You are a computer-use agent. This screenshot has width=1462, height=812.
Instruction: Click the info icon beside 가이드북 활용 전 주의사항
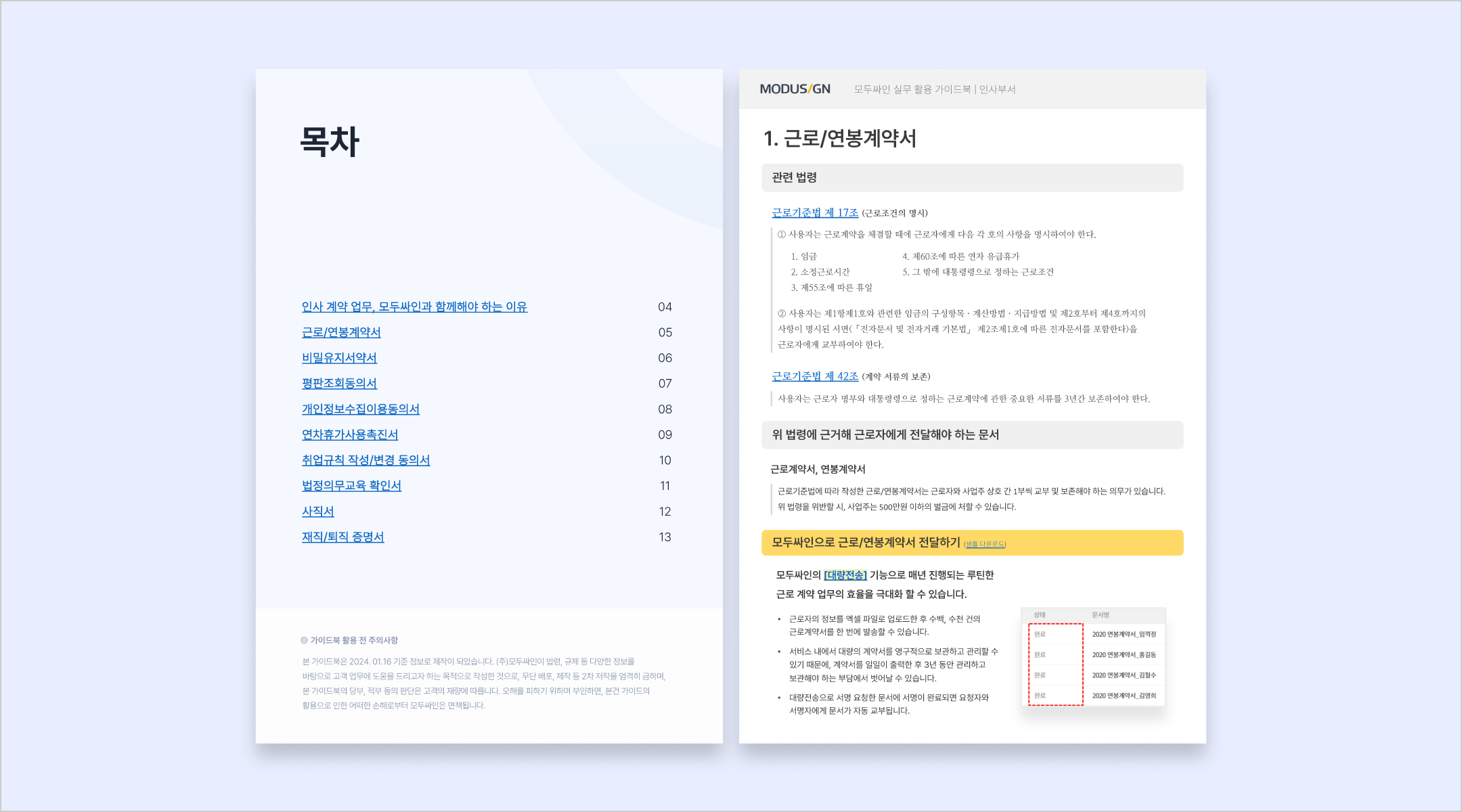[304, 640]
